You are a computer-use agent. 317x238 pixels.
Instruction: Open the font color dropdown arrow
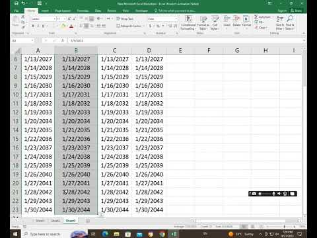point(75,26)
